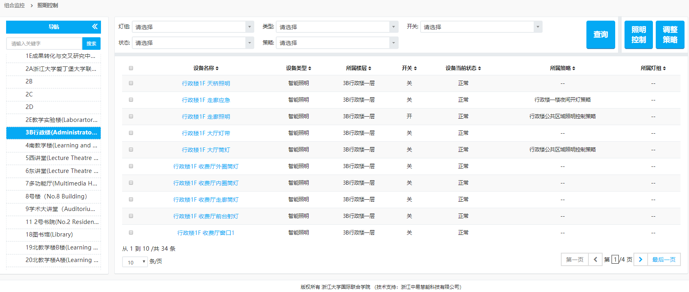The image size is (689, 292).
Task: Select 2E教学实验楼 in navigation
Action: 54,120
